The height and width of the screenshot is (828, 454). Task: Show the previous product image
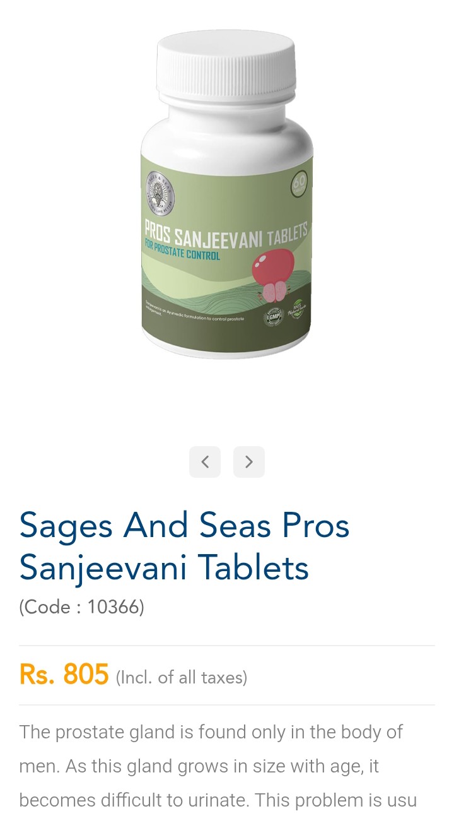coord(205,462)
